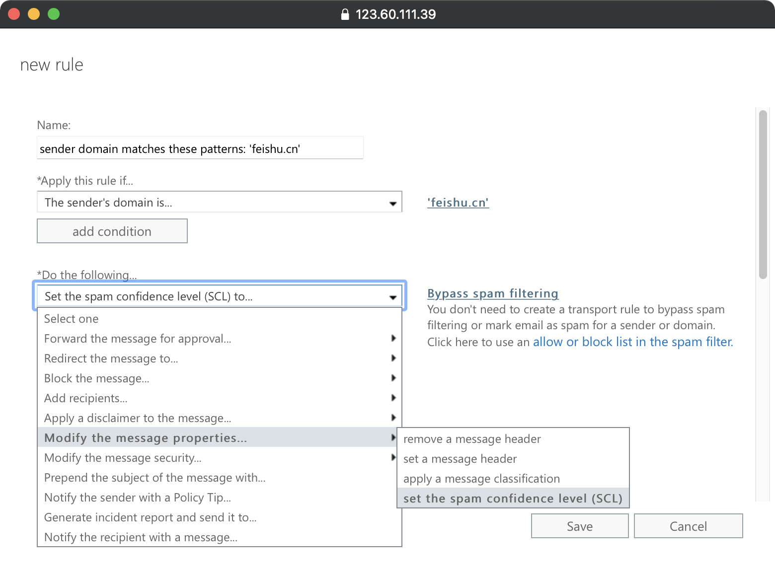Expand the 'Redirect the message to' submenu
The height and width of the screenshot is (571, 775).
coord(393,358)
